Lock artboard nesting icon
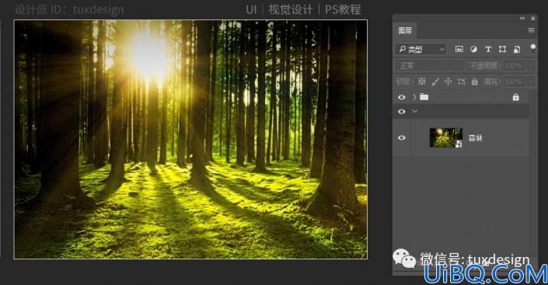Viewport: 548px width, 285px height. 461,82
